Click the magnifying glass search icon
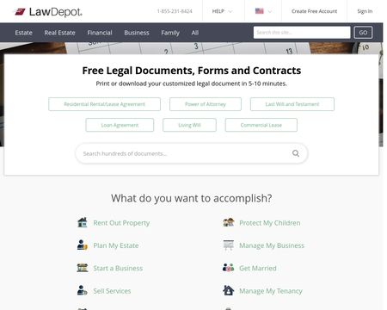The image size is (387, 310). coord(296,153)
